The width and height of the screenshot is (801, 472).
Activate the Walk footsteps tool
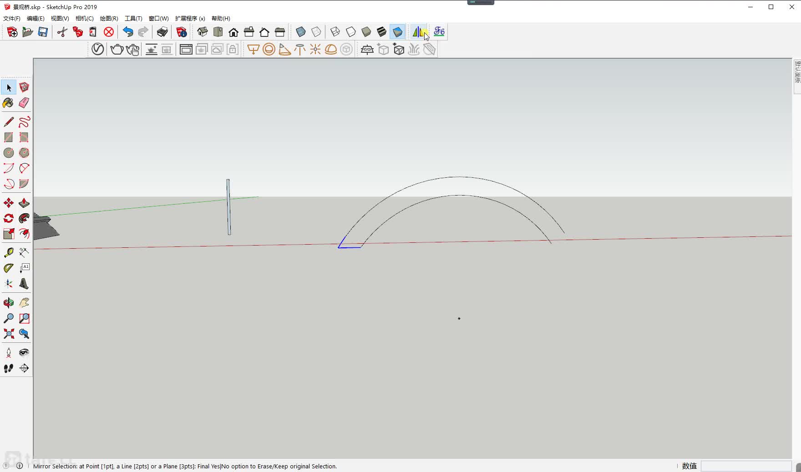coord(9,368)
